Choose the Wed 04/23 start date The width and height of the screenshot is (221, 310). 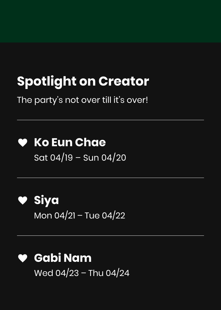(x=56, y=273)
